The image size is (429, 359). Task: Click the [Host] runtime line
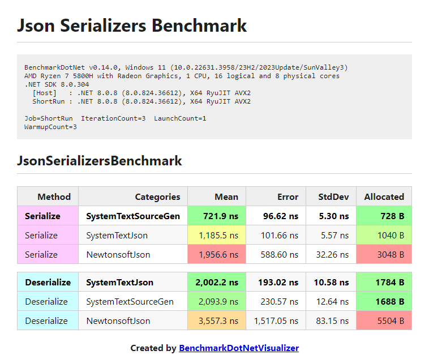[x=141, y=93]
